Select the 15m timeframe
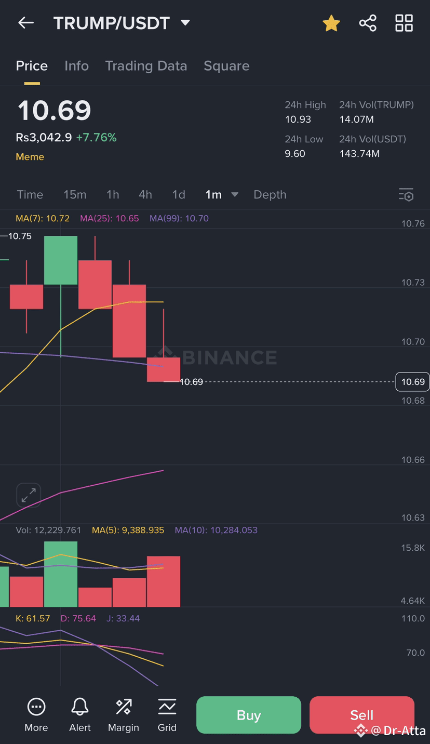The width and height of the screenshot is (430, 744). [x=75, y=194]
